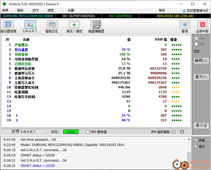This screenshot has height=170, width=211.
Task: Click the gray indicator box below PIO
Action: tap(196, 51)
